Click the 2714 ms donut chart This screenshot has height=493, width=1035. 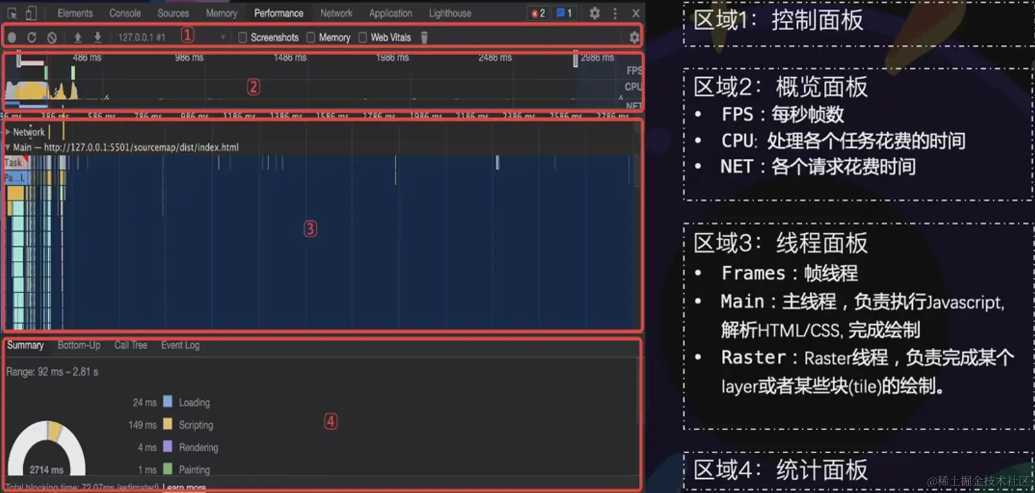coord(46,450)
